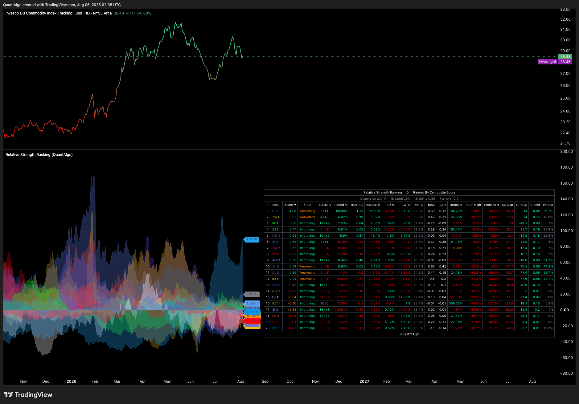Click the '9 ALI1!' series label on the chart
This screenshot has width=579, height=404.
(252, 304)
